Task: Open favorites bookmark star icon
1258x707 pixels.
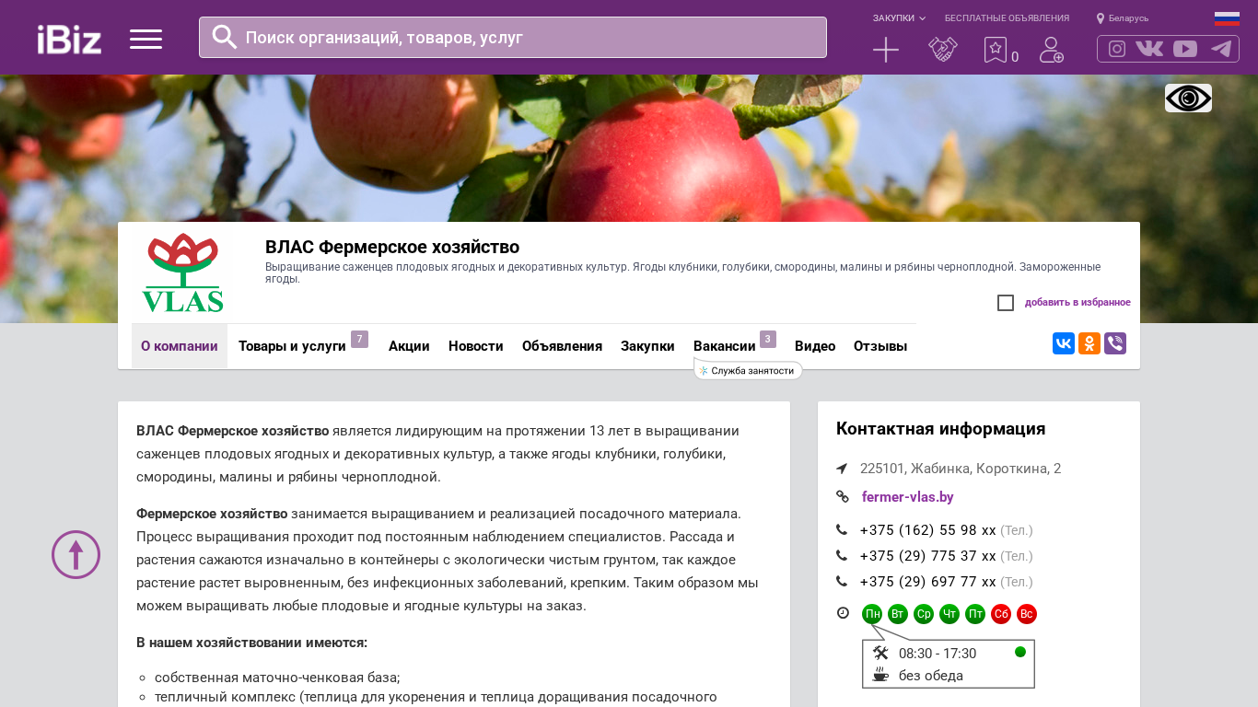Action: point(996,50)
